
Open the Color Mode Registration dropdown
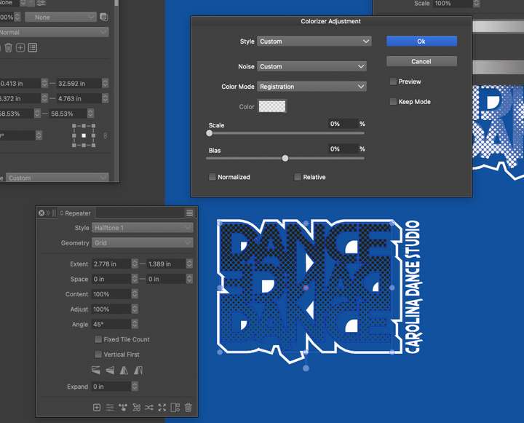[311, 87]
